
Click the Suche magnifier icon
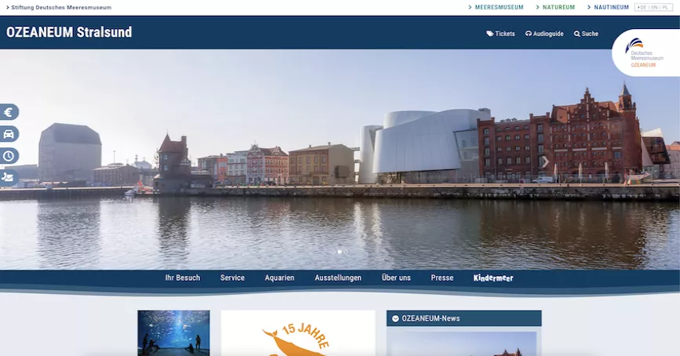pyautogui.click(x=577, y=34)
